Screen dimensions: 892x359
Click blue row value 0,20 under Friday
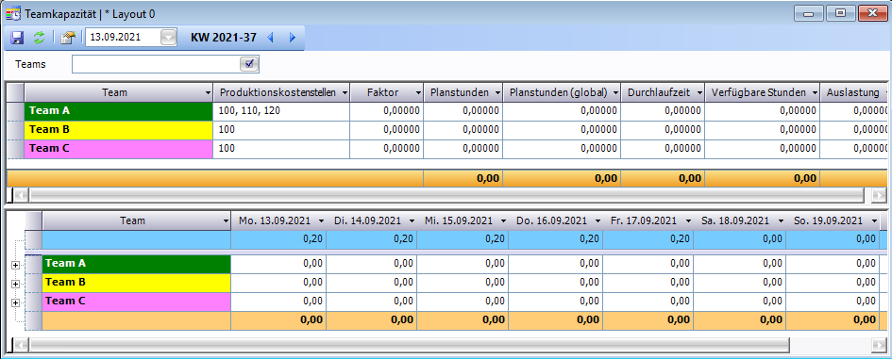[648, 239]
